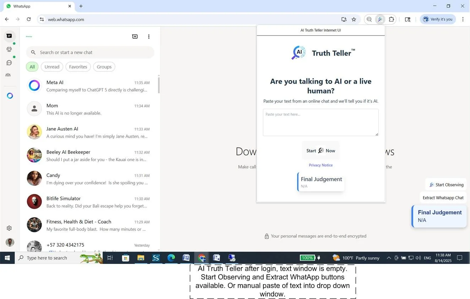The height and width of the screenshot is (299, 470).
Task: Open the weather widget showing 100°F
Action: 356,258
